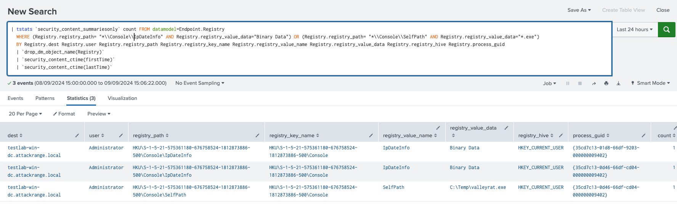The image size is (677, 217).
Task: Click the C:\Temp\valleyrat.exe value link
Action: [x=478, y=187]
